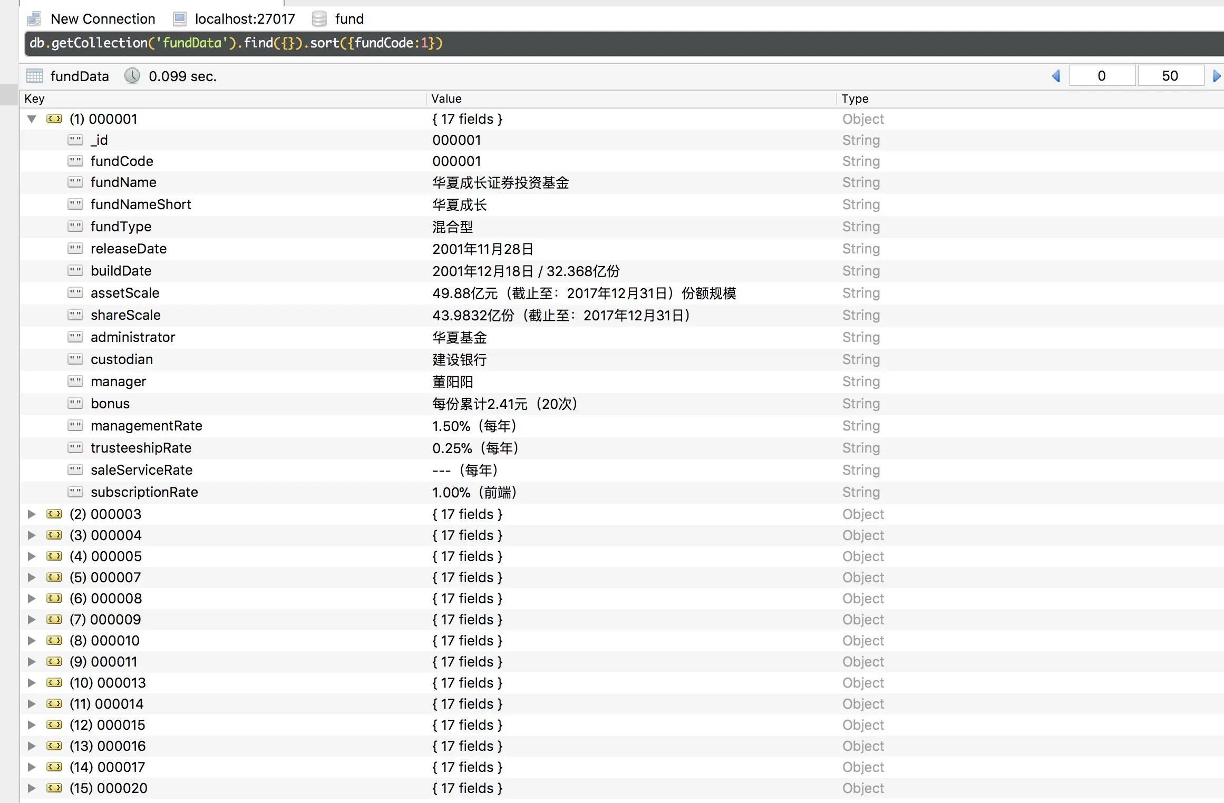Click the string icon next to shareScale
Viewport: 1224px width, 803px height.
pos(75,315)
